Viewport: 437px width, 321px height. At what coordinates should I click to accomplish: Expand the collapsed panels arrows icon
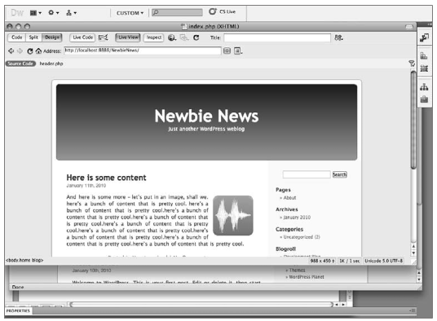click(424, 37)
